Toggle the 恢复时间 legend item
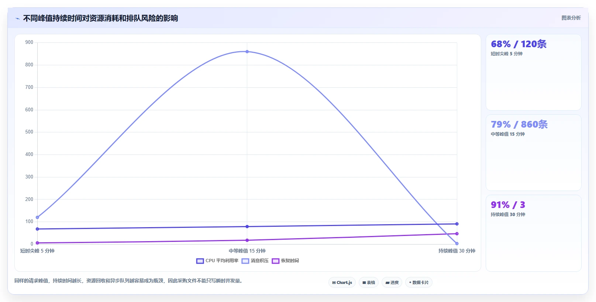 tap(285, 261)
